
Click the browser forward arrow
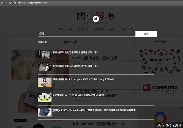(x=6, y=3)
